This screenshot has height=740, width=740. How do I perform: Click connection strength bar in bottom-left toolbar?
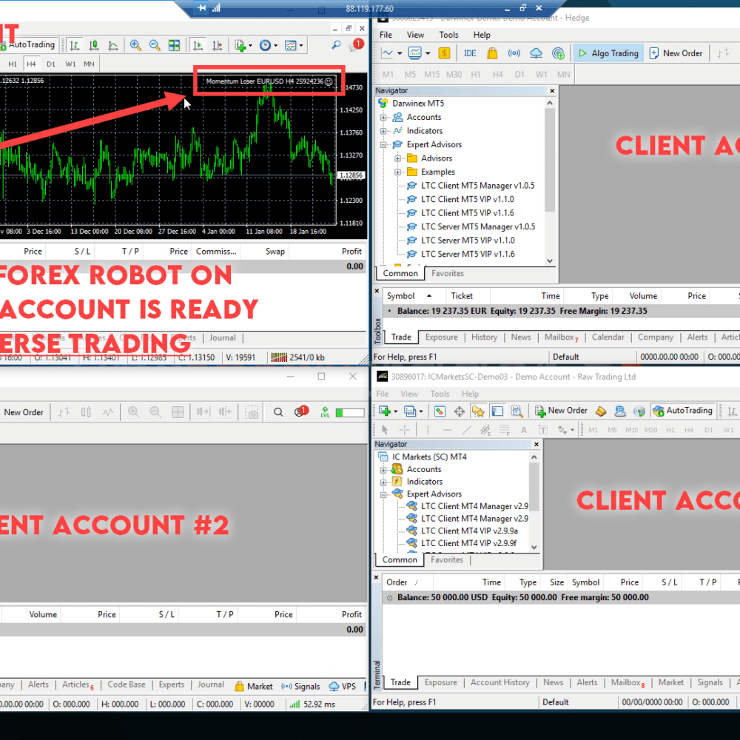point(350,413)
